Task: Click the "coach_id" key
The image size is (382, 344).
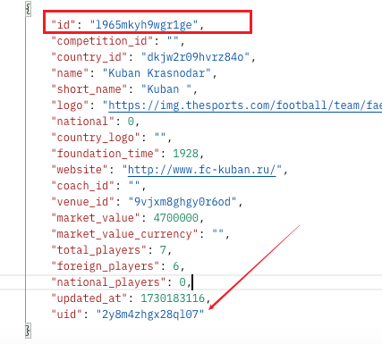Action: coord(82,186)
